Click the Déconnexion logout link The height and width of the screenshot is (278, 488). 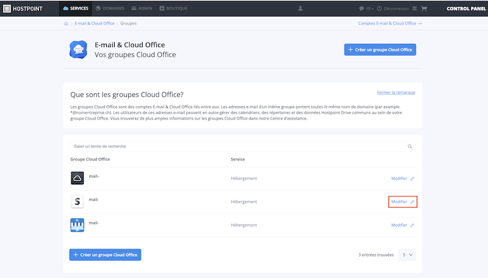pos(393,9)
